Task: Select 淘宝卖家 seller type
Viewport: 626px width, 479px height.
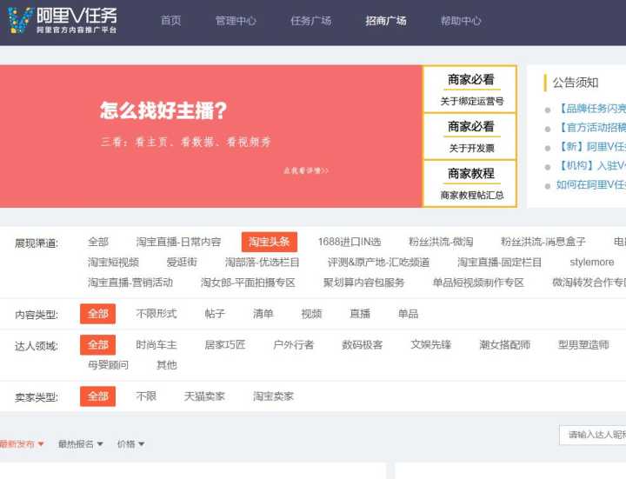Action: click(x=273, y=396)
